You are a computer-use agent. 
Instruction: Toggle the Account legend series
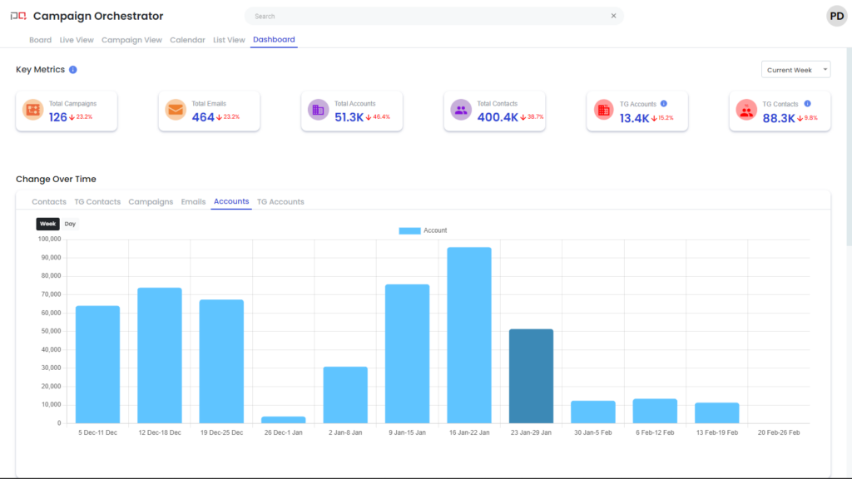point(423,230)
